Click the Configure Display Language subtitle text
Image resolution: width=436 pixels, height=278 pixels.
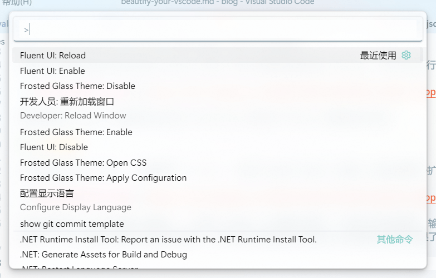pos(76,207)
